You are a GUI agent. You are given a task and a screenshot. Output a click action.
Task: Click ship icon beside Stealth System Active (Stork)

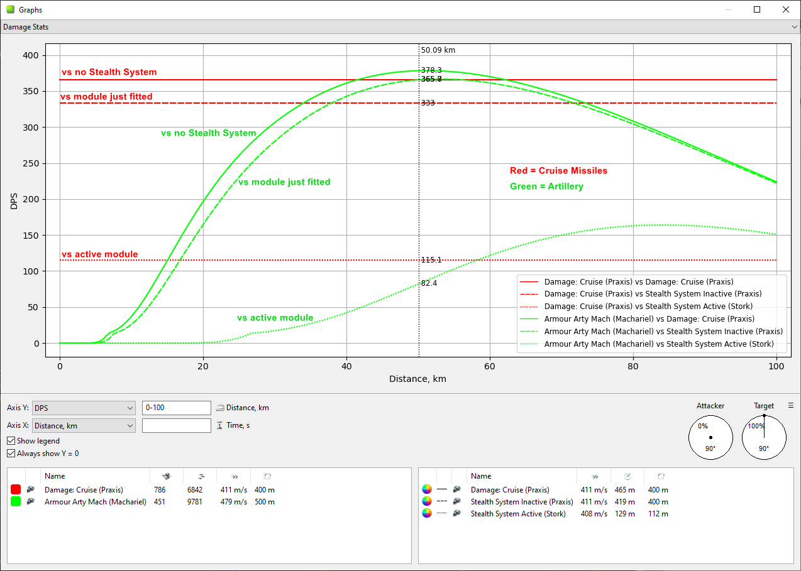[x=457, y=514]
